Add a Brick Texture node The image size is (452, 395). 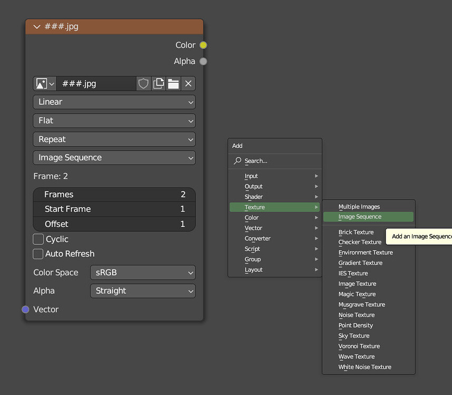(356, 232)
